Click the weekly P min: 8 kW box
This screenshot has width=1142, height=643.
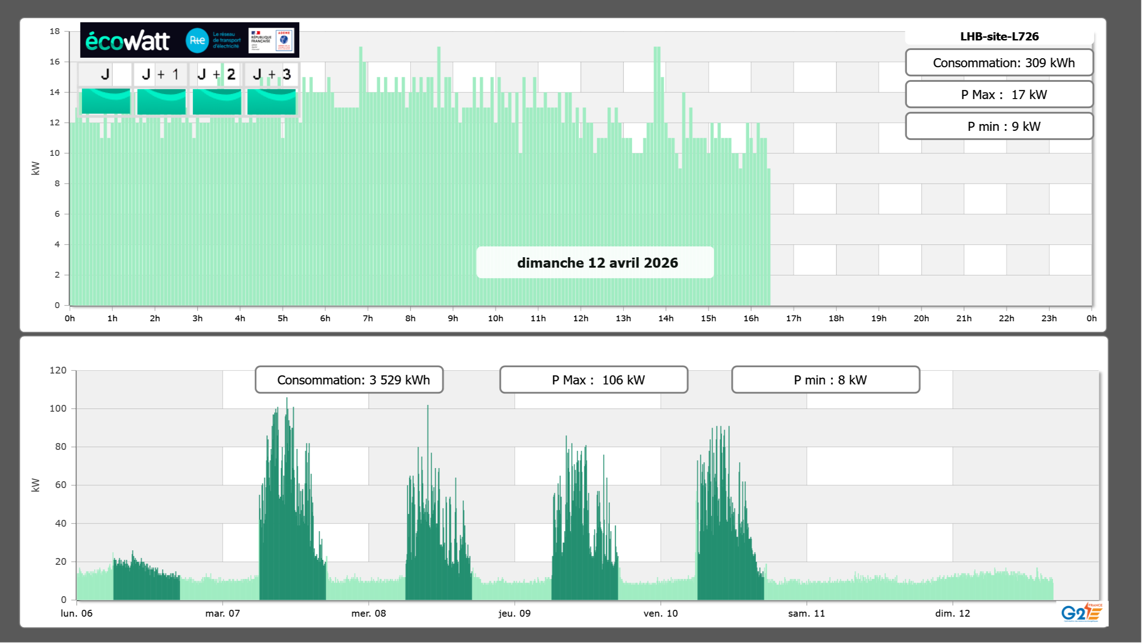pyautogui.click(x=825, y=380)
